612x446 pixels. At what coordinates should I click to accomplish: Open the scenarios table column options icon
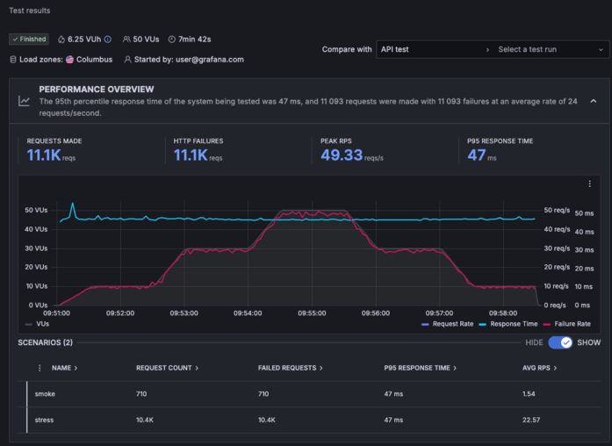(40, 368)
